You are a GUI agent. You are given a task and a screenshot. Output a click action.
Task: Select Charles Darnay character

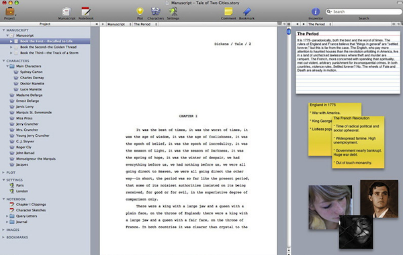(x=32, y=78)
